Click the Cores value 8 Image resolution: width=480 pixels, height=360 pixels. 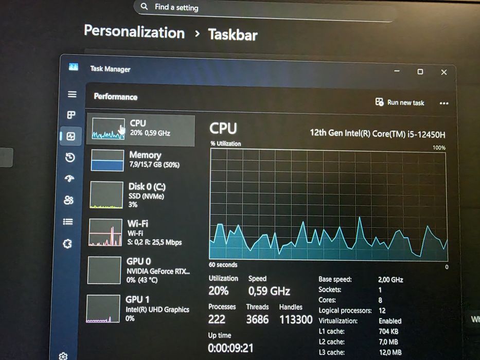point(380,300)
